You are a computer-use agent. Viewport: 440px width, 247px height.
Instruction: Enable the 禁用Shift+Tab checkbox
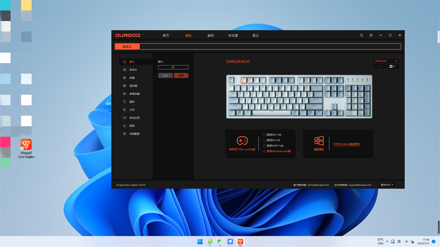click(x=264, y=146)
